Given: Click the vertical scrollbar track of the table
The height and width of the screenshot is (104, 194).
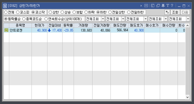Looking at the screenshot, I should point(187,61).
